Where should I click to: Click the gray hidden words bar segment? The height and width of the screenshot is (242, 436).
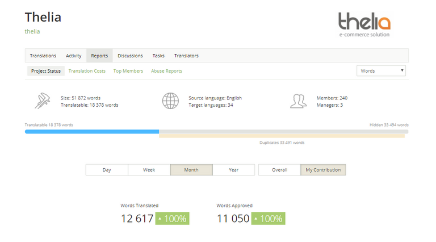click(x=284, y=132)
